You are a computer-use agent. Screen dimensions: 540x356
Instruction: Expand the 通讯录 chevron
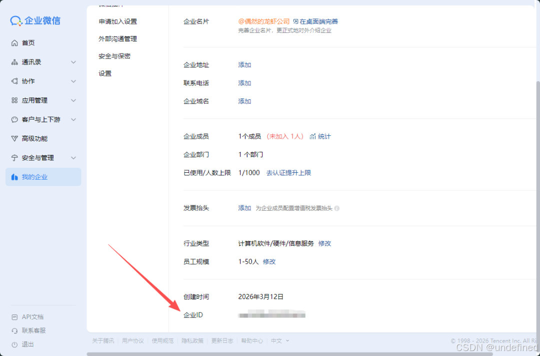pos(73,62)
